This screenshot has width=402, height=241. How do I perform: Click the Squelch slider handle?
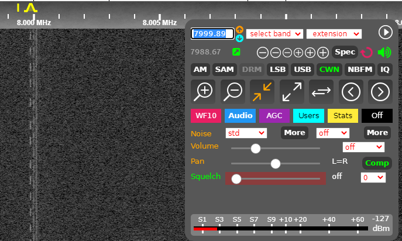pyautogui.click(x=236, y=179)
